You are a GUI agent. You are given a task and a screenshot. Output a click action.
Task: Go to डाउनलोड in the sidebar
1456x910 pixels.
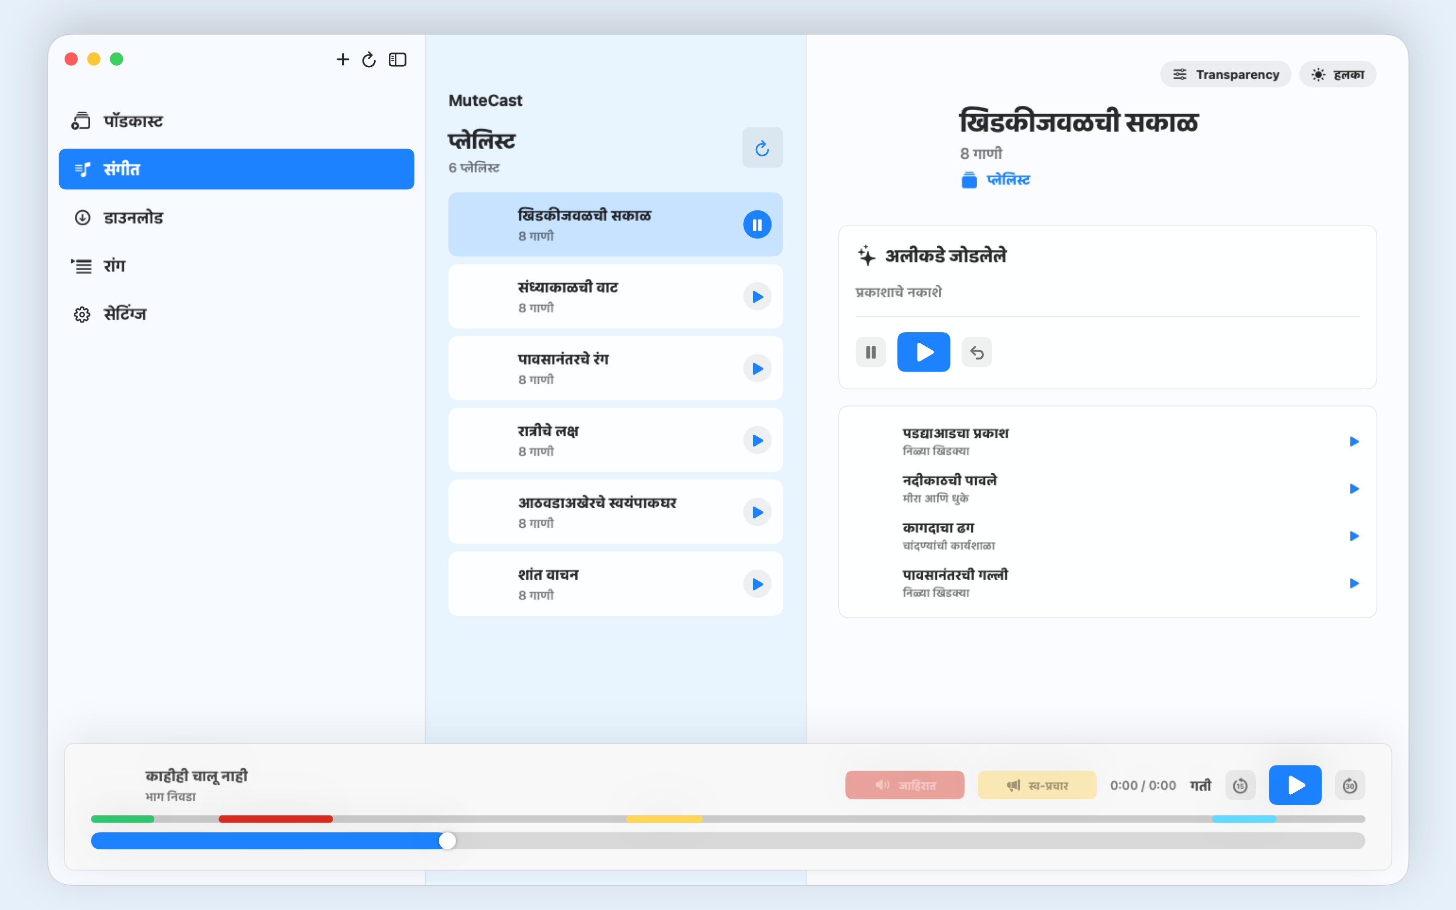coord(236,217)
